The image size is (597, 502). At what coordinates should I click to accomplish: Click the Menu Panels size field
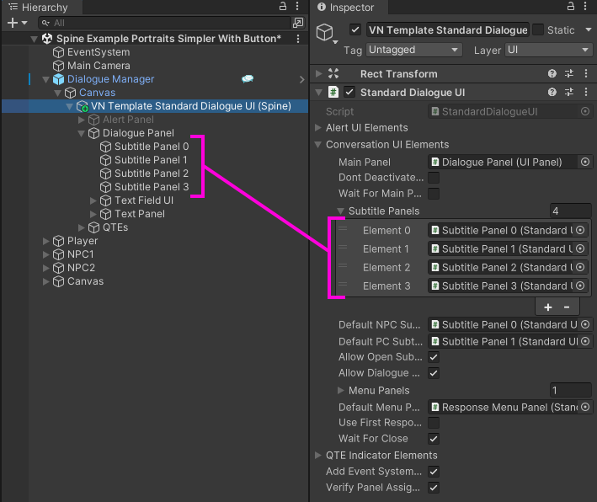point(570,391)
